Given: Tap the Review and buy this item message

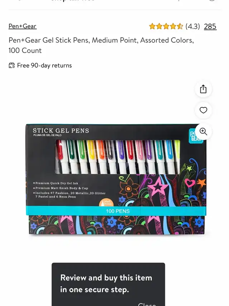Looking at the screenshot, I should [x=106, y=283].
